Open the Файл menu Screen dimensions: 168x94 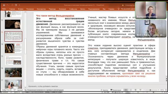coord(4,9)
